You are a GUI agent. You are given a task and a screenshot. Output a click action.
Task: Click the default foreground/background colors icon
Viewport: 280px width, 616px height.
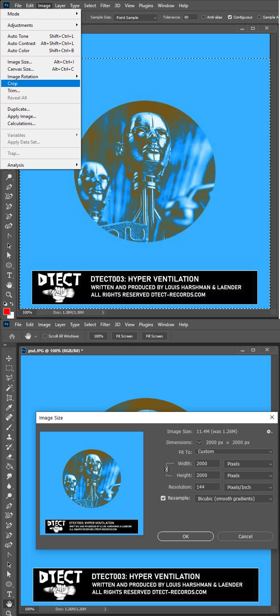pyautogui.click(x=5, y=303)
